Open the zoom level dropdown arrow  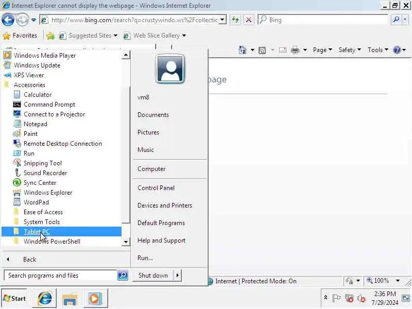coord(398,281)
